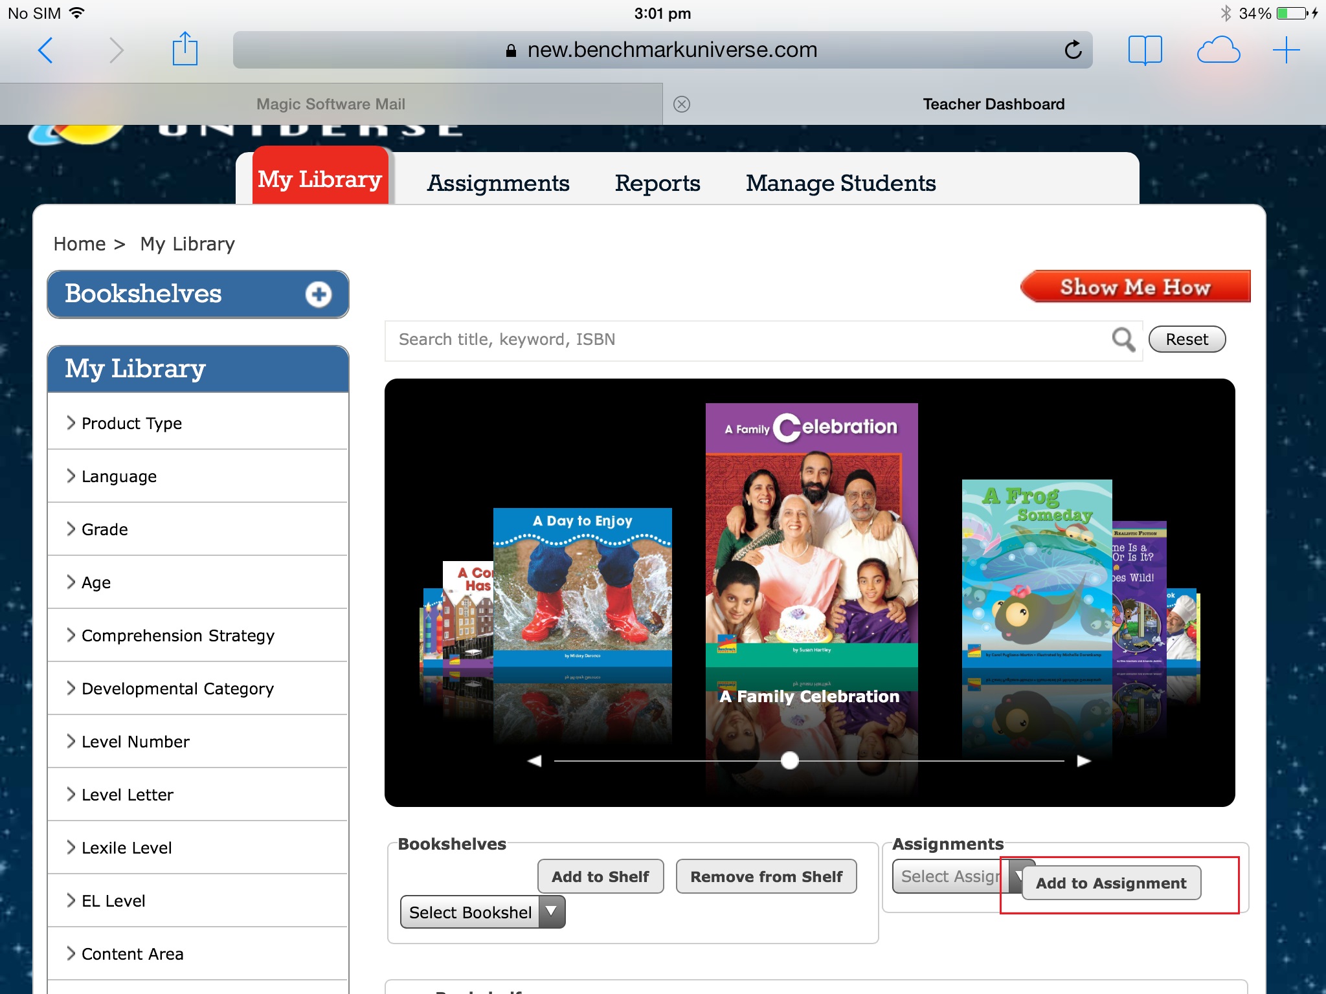Click the My Library sidebar header
This screenshot has height=994, width=1326.
click(197, 369)
